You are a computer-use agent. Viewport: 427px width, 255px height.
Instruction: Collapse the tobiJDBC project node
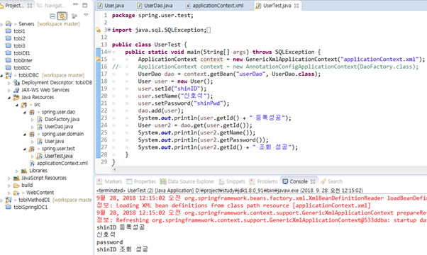tap(1, 75)
